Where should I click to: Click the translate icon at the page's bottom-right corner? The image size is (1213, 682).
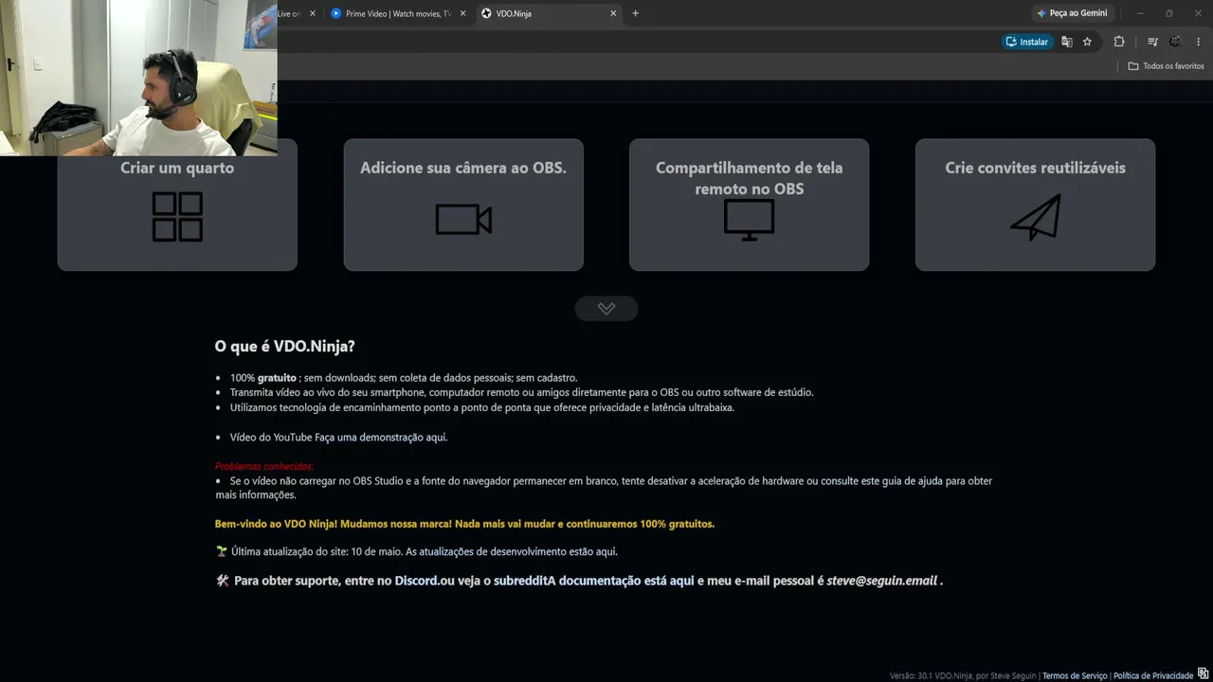coord(1204,673)
